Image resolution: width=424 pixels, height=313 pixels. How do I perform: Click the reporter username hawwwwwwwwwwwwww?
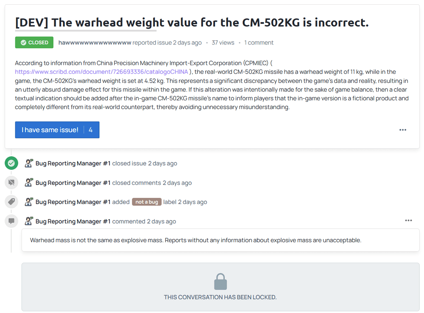point(95,43)
